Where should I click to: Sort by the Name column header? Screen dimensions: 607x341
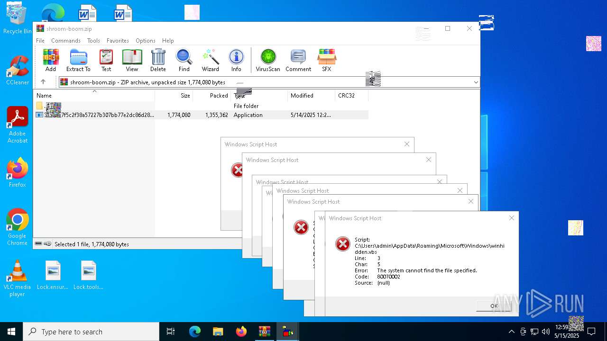[x=94, y=95]
